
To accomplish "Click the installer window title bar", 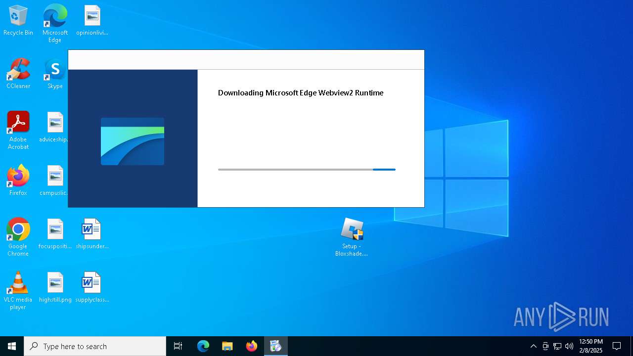I will coord(246,60).
